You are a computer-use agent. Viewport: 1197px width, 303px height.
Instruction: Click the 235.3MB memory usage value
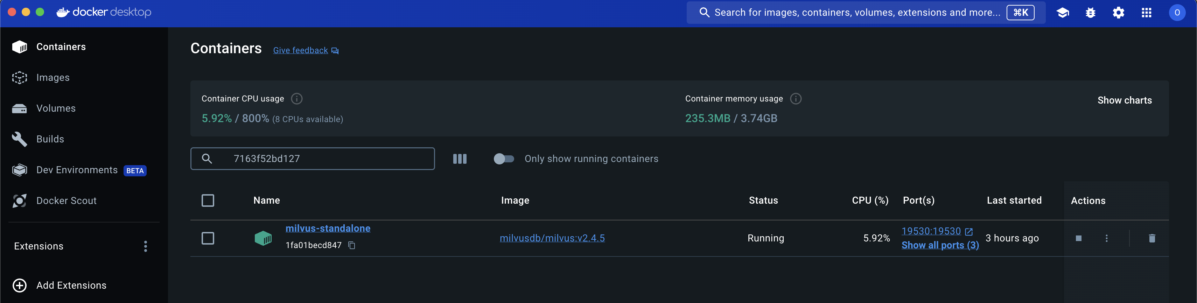tap(708, 119)
